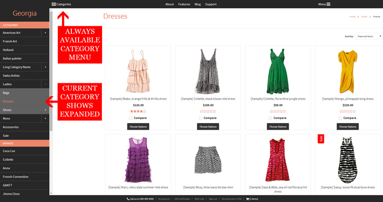Open the shopping cart icon in footer

point(248,199)
